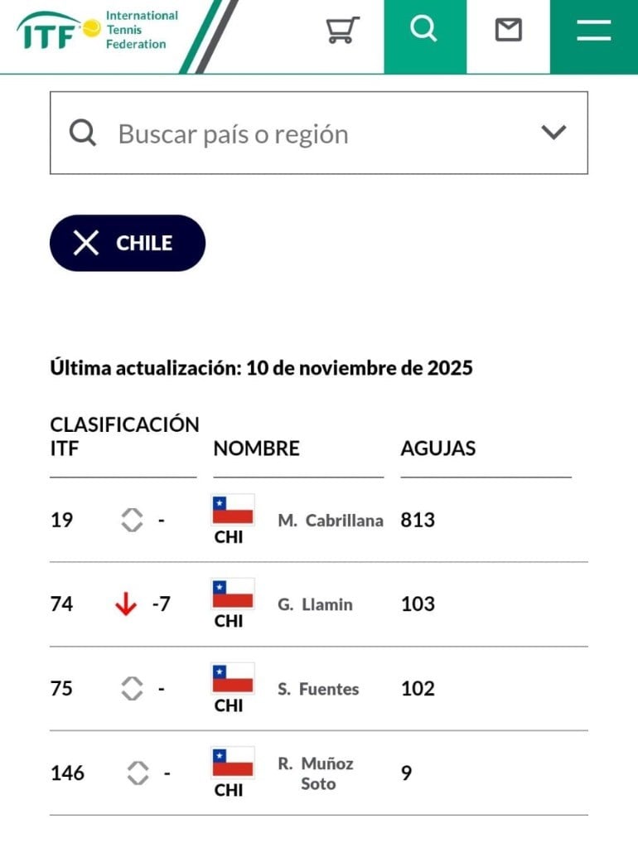Image resolution: width=638 pixels, height=853 pixels.
Task: Open player S. Fuentes
Action: pyautogui.click(x=318, y=689)
